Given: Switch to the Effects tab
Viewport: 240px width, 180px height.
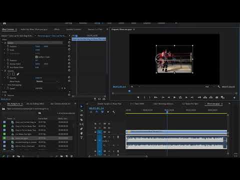Looking at the screenshot, I should coord(56,29).
